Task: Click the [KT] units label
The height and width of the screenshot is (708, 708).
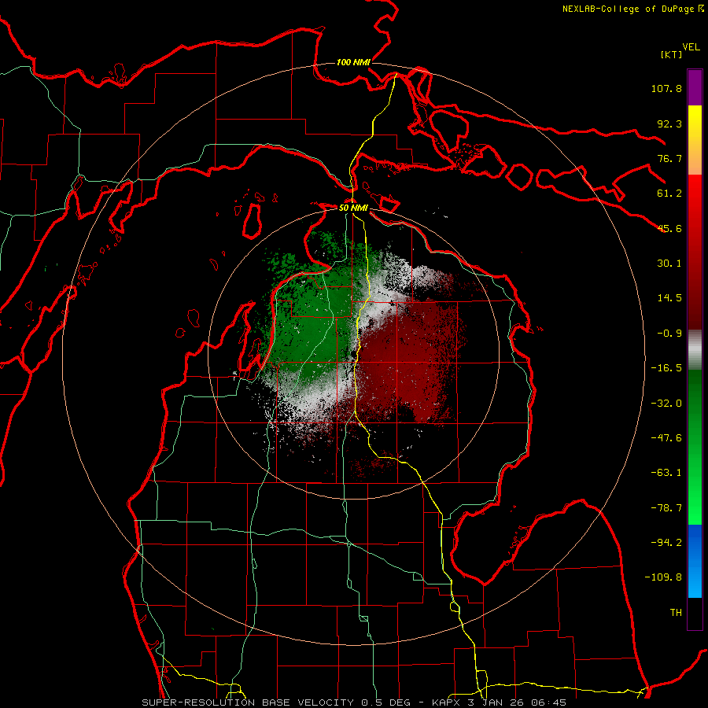Action: coord(672,54)
